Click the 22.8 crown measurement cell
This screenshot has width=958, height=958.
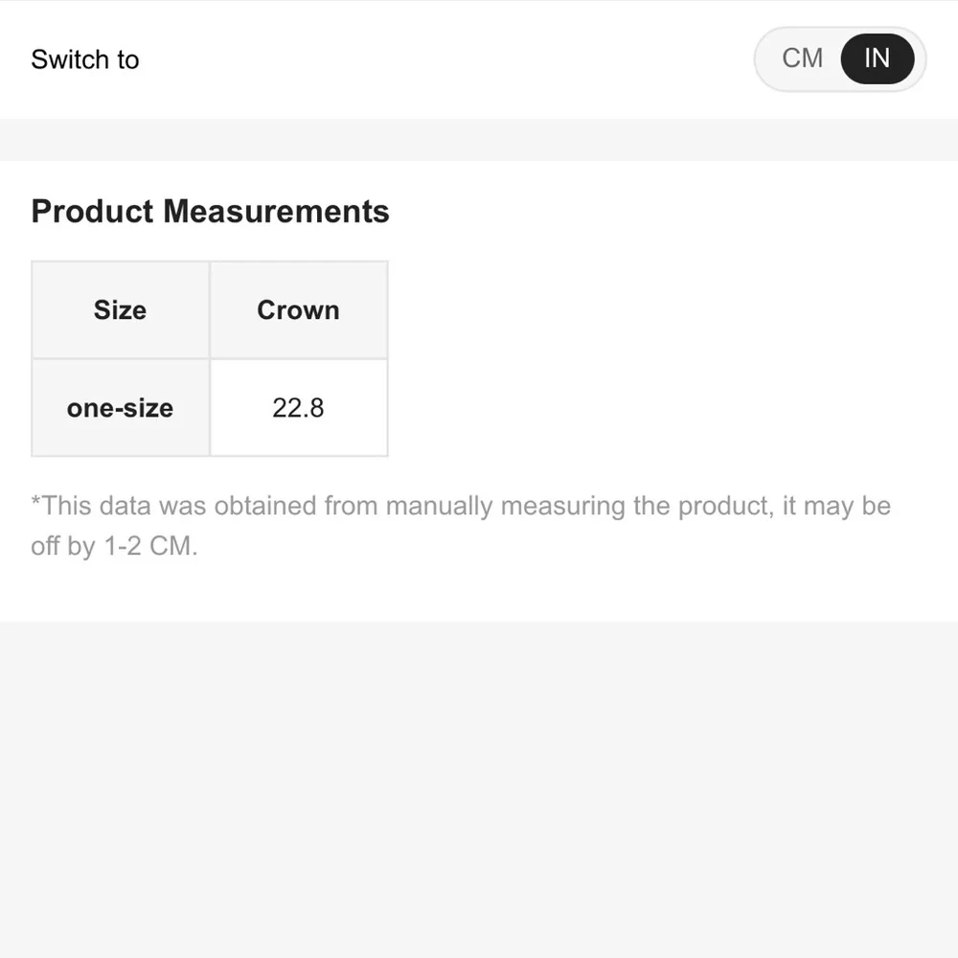pos(299,407)
